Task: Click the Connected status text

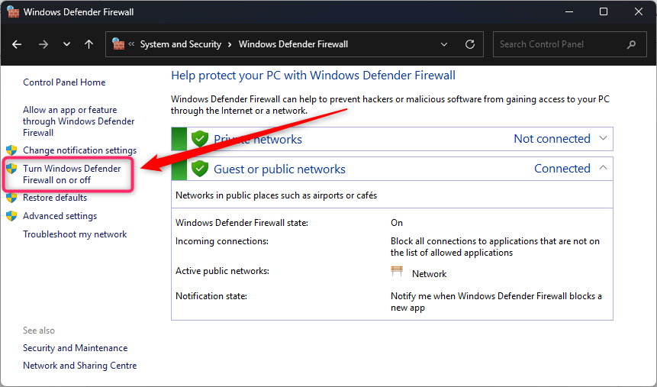Action: [562, 169]
